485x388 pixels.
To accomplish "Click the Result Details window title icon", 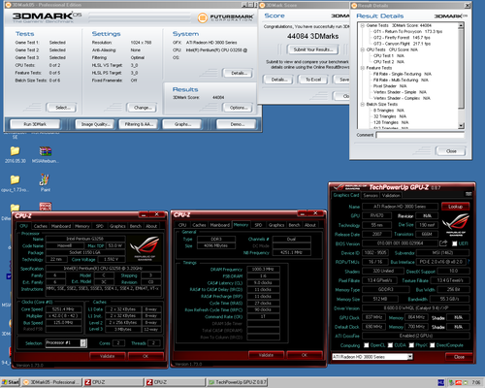I will (354, 6).
